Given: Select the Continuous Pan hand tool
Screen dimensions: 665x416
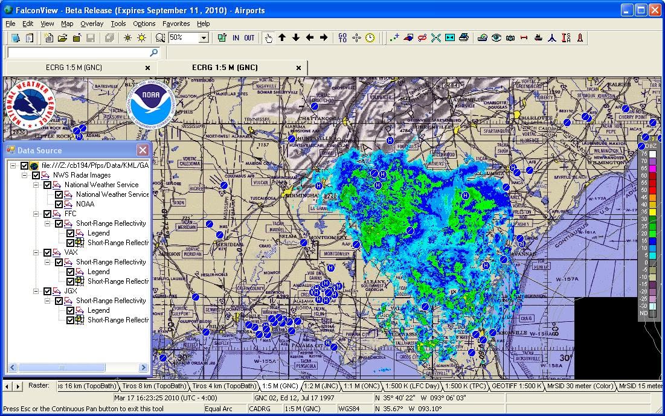Looking at the screenshot, I should 269,37.
